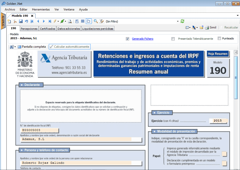Refresh data with the green arrows icon
This screenshot has width=240, height=170.
coord(182,21)
